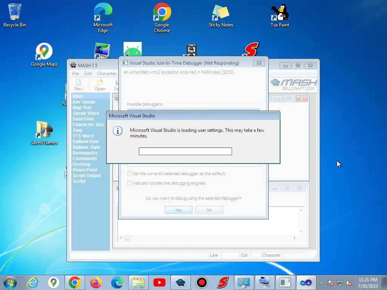Image resolution: width=387 pixels, height=290 pixels.
Task: Open the Control Panel taskbar icon
Action: (x=244, y=282)
